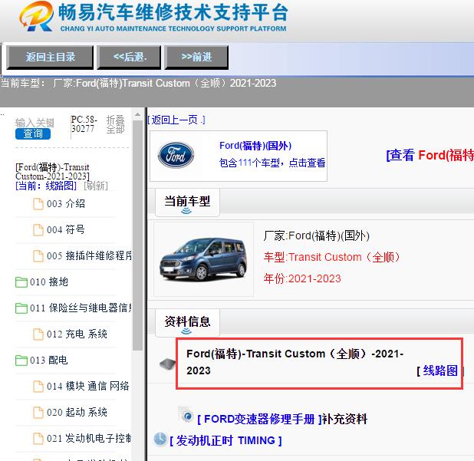Click the [刷新] refresh link
The height and width of the screenshot is (461, 474).
96,186
